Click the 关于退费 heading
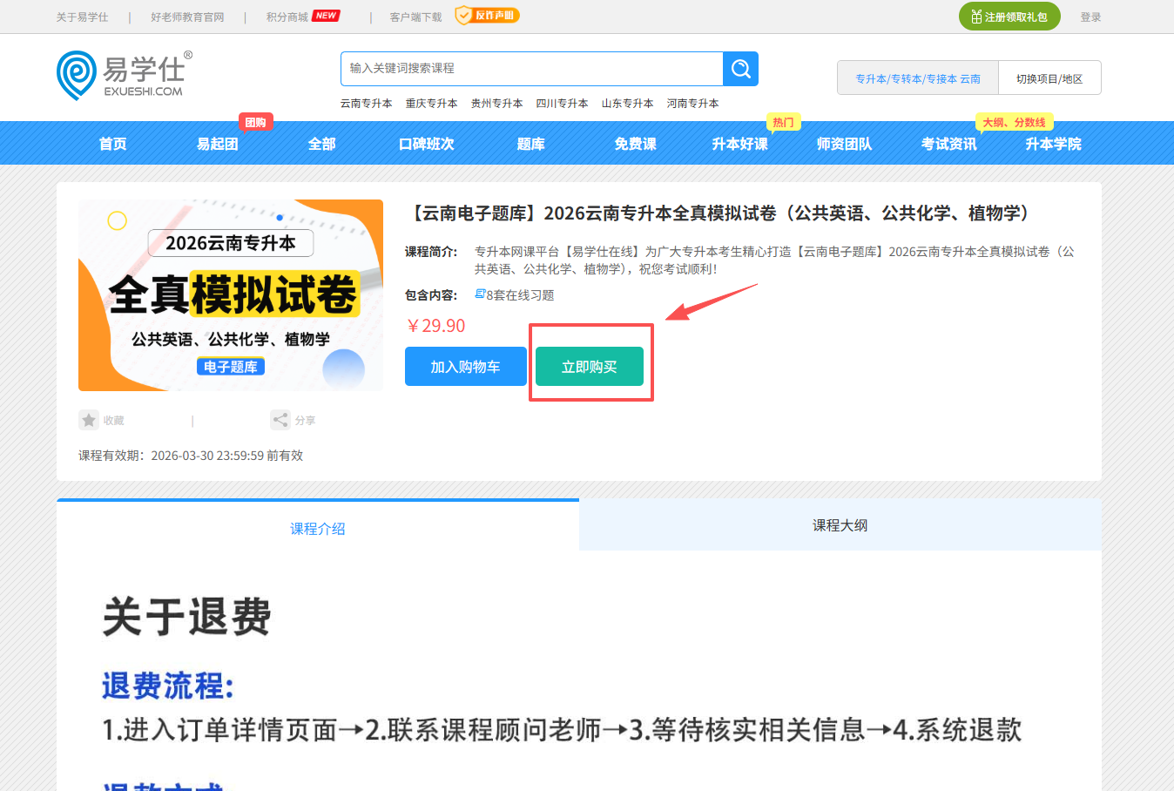 (187, 617)
